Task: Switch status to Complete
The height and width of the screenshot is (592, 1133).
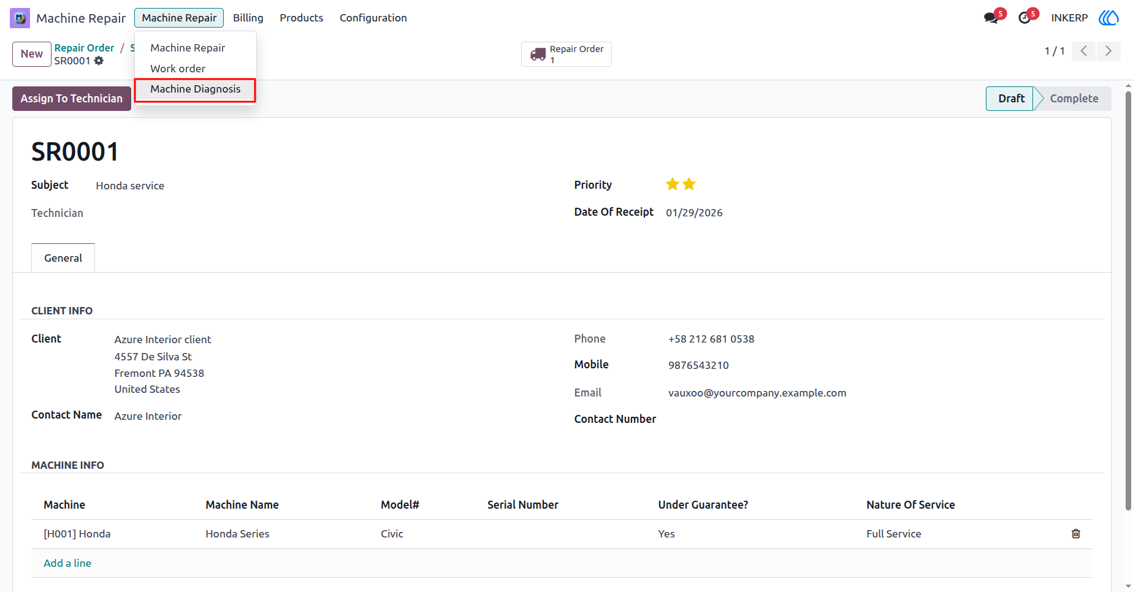Action: coord(1074,99)
